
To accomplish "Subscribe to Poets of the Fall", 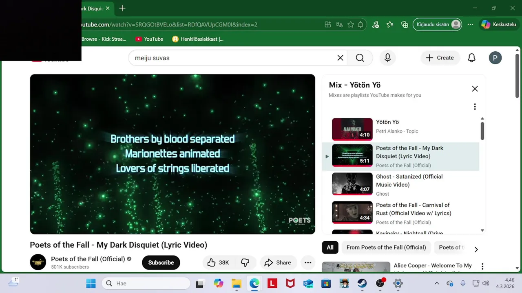I will 161,262.
